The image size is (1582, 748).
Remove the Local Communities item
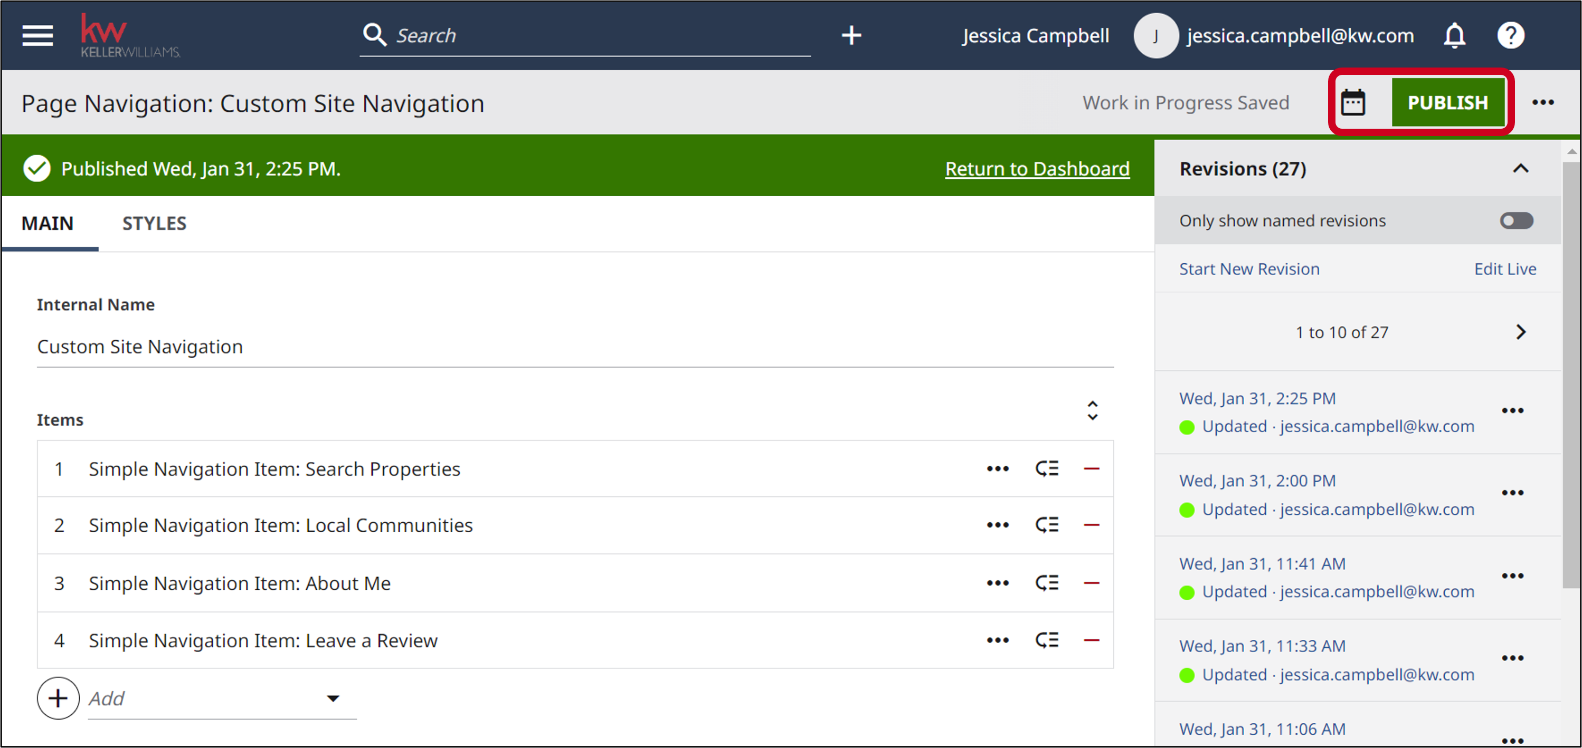pyautogui.click(x=1091, y=525)
